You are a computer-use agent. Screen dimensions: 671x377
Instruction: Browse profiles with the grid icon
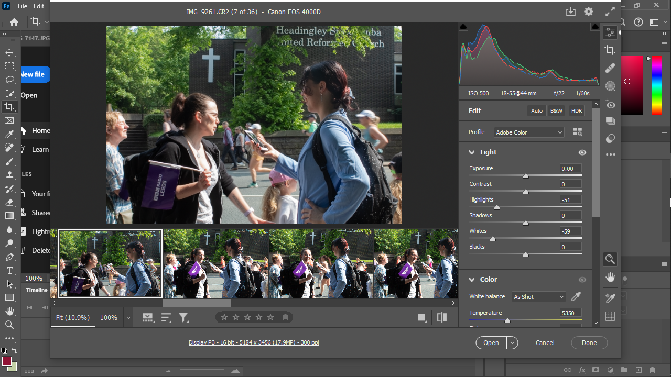click(578, 132)
